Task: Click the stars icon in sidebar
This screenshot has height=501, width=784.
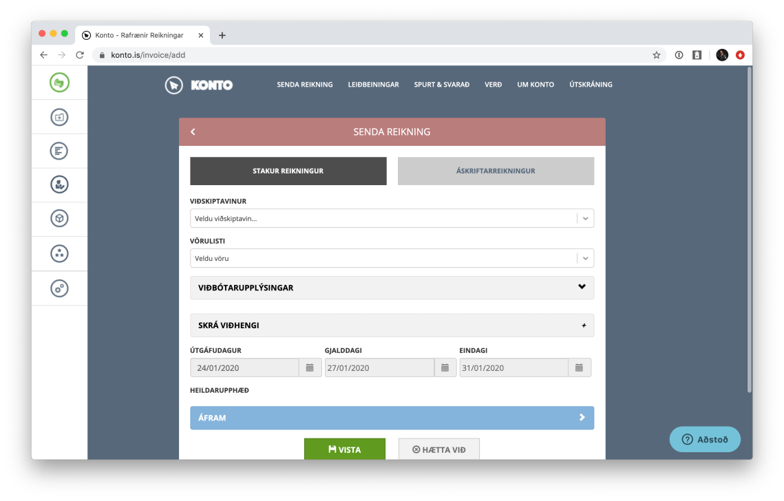Action: [59, 253]
